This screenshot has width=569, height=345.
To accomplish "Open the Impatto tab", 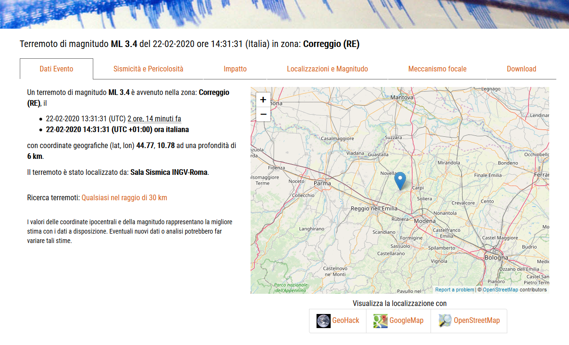I will point(235,69).
